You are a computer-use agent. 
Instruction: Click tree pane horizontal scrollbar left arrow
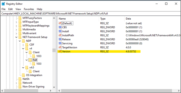pos(2,91)
